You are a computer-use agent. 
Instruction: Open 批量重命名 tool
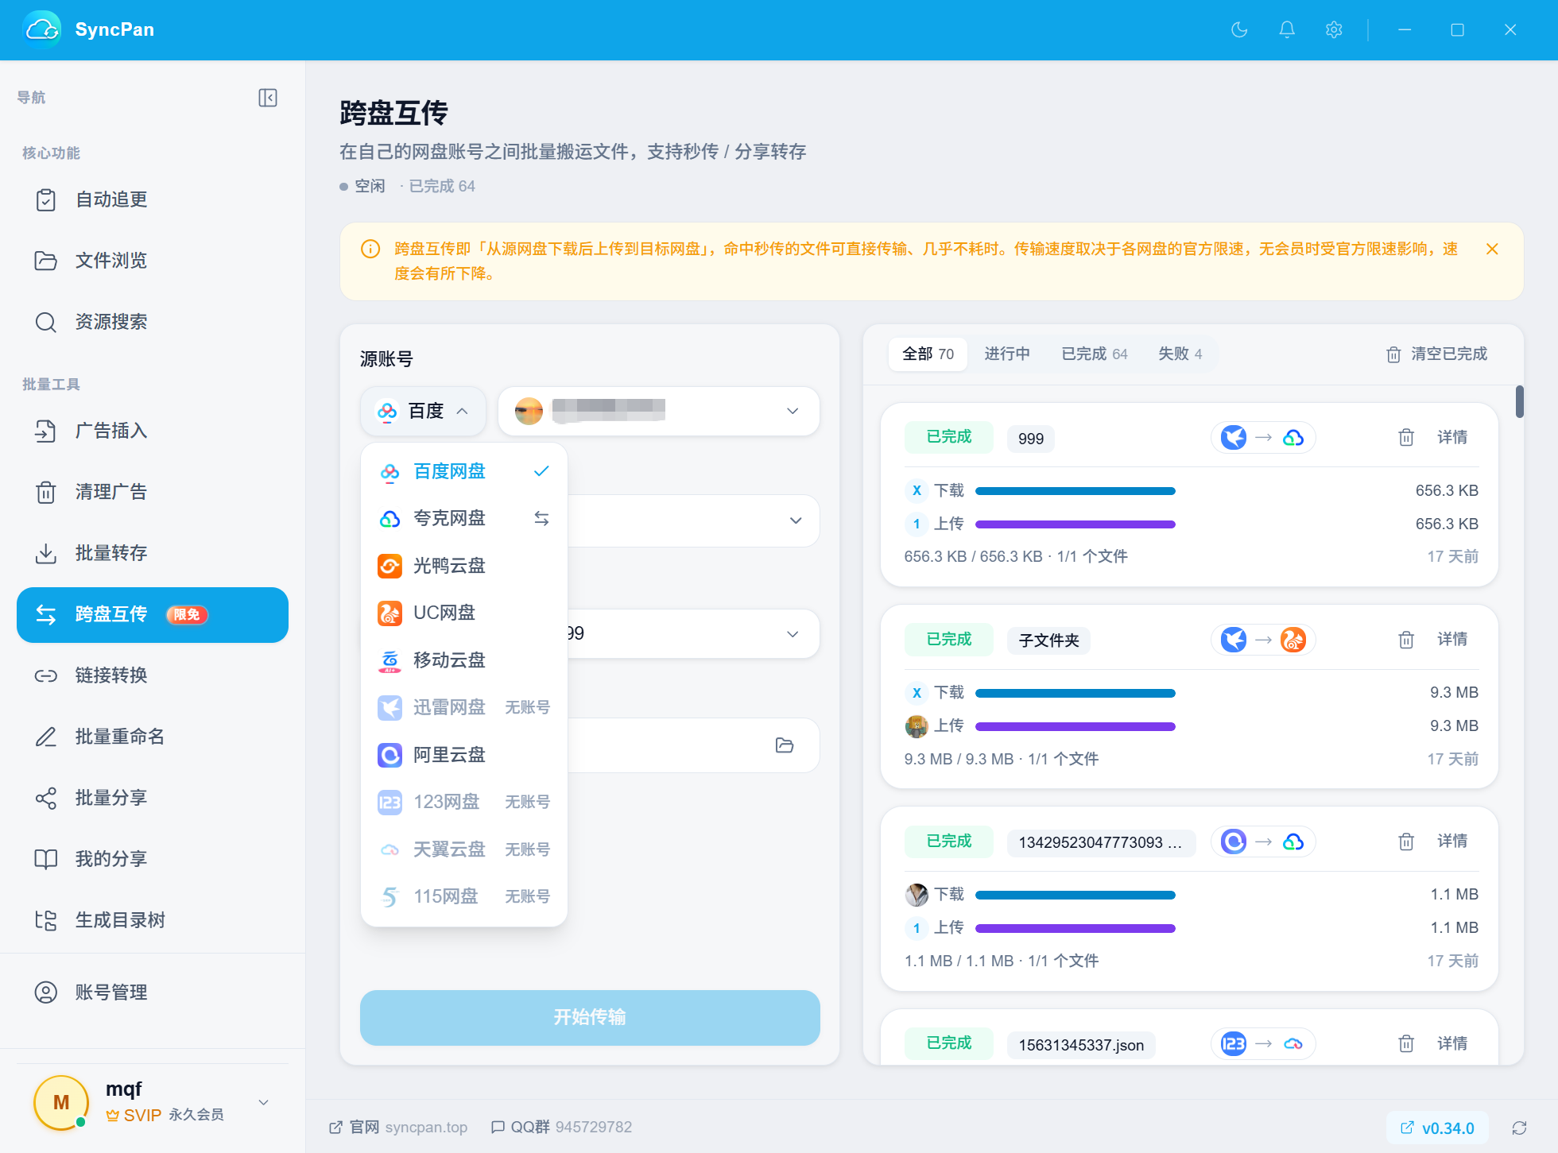click(153, 737)
